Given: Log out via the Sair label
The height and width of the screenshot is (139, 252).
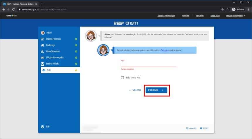Looking at the screenshot, I should point(48,127).
